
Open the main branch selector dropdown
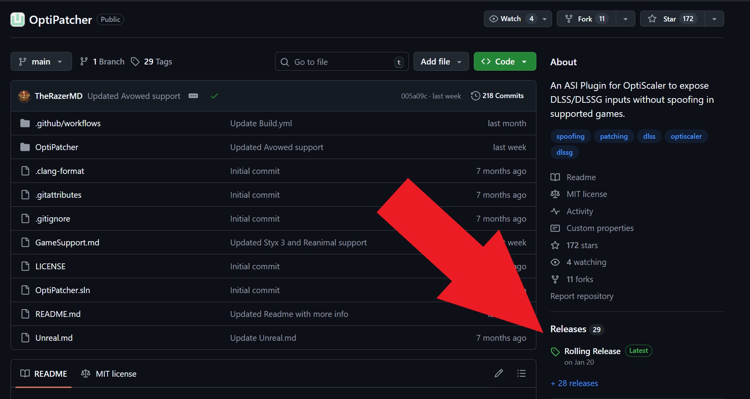(x=41, y=62)
